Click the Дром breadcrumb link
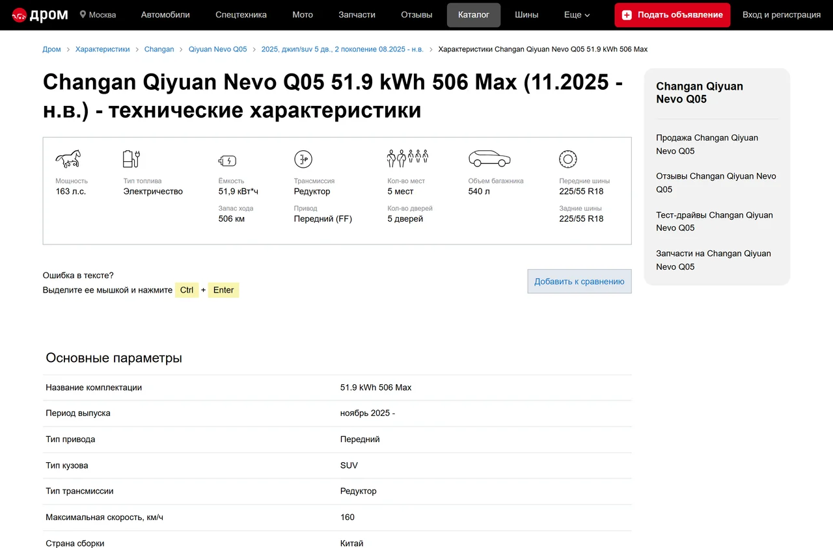Viewport: 833px width, 548px height. click(51, 49)
